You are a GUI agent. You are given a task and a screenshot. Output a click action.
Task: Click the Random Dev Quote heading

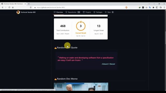pos(67,48)
